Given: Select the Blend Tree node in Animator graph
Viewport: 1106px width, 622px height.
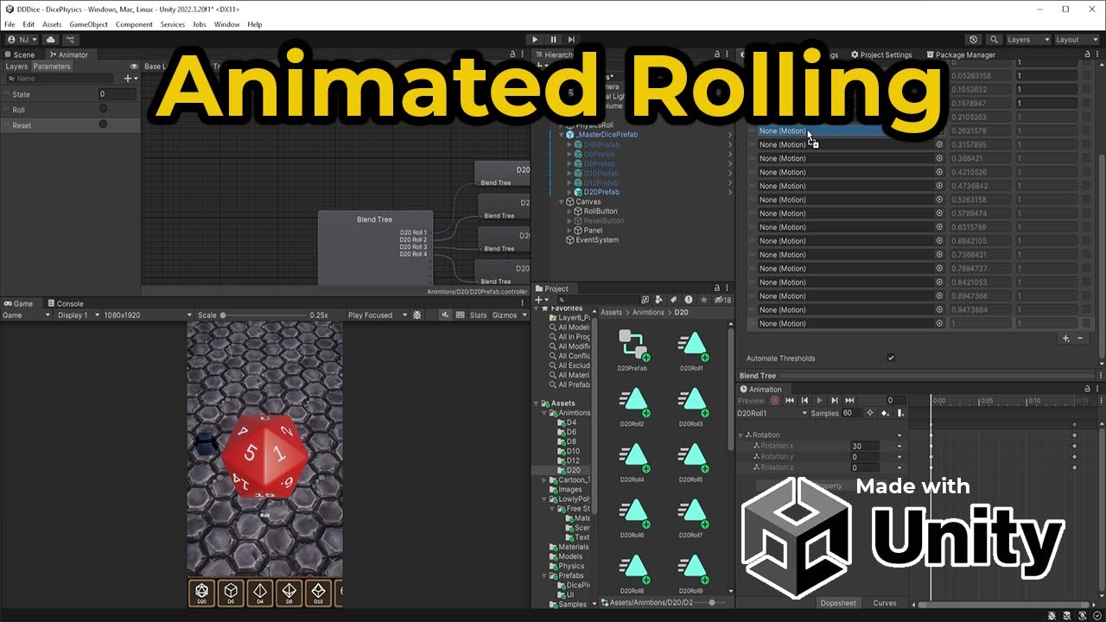Looking at the screenshot, I should point(374,248).
